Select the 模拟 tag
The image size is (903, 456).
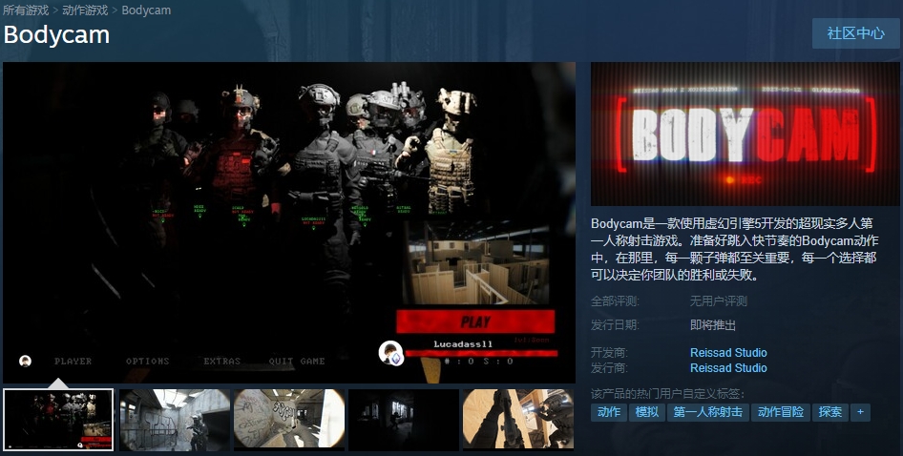647,412
